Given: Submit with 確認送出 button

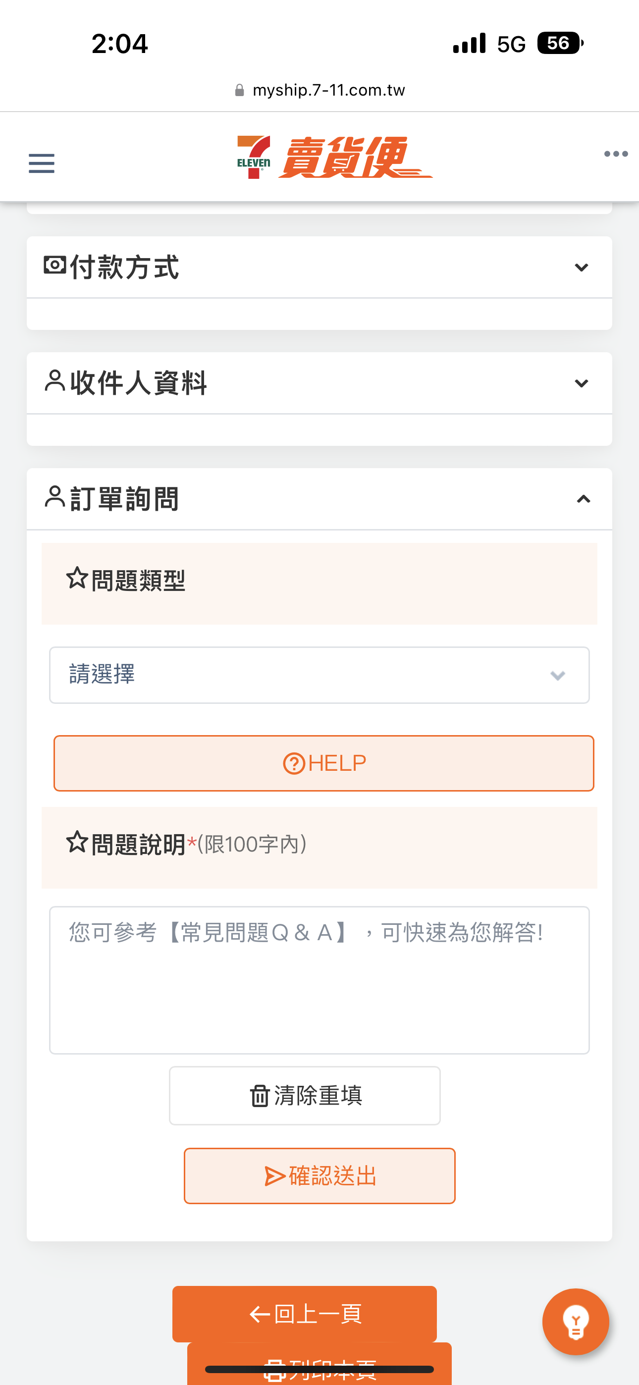Looking at the screenshot, I should 319,1176.
